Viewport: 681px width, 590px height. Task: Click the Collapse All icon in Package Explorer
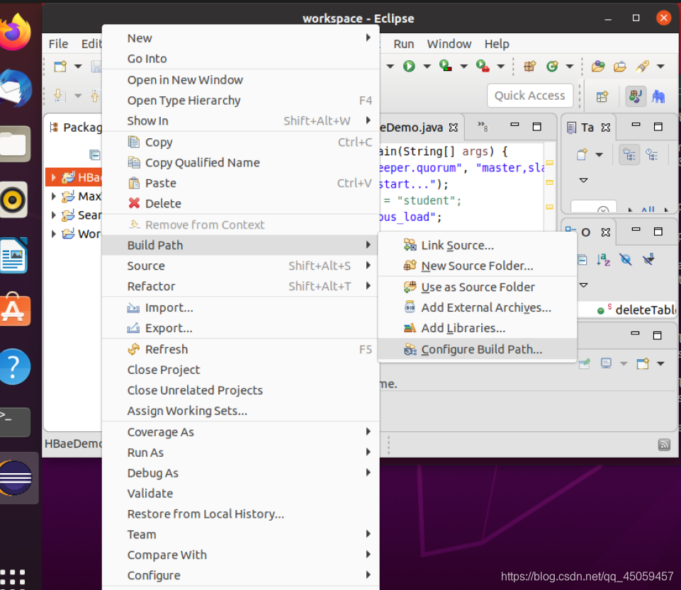(x=94, y=154)
